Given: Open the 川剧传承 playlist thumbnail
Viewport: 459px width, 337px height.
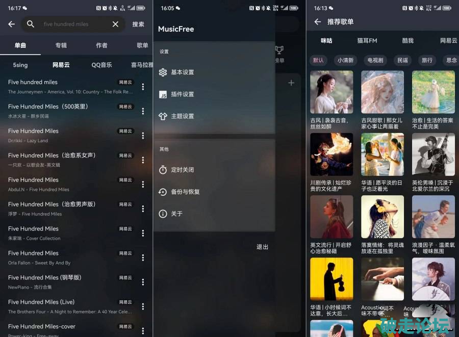Looking at the screenshot, I should click(x=331, y=154).
